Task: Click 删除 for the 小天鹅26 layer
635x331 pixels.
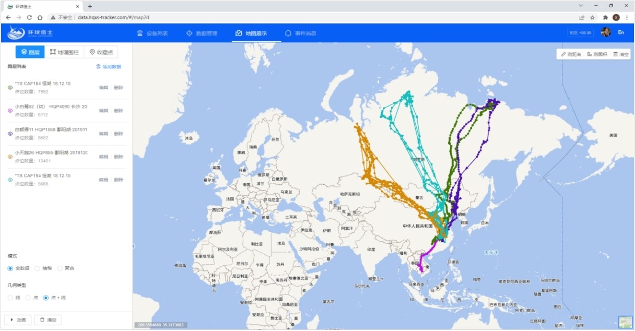Action: tap(119, 157)
